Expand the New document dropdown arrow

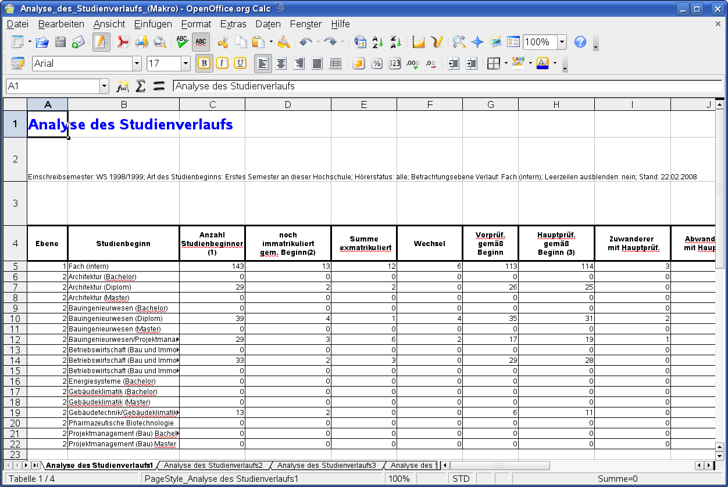[29, 42]
